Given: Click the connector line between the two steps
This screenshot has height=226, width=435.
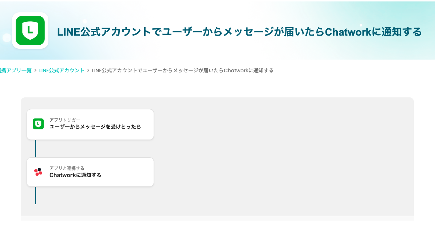Looking at the screenshot, I should 36,148.
